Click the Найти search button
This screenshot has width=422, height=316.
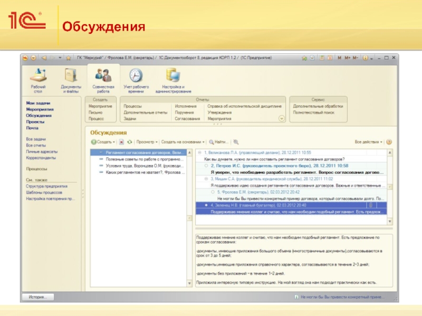219,142
